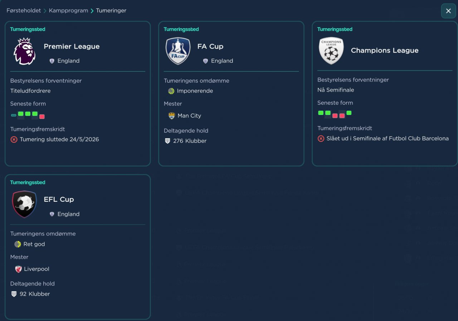Click Deltagende hold label in FA Cup card
This screenshot has width=458, height=321.
click(186, 131)
